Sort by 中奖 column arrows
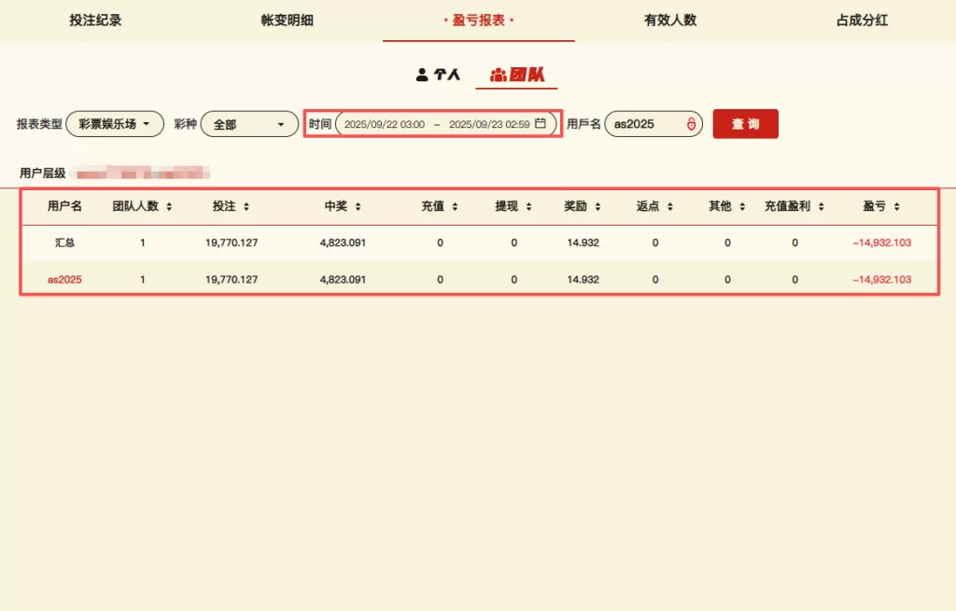The image size is (956, 611). point(358,206)
